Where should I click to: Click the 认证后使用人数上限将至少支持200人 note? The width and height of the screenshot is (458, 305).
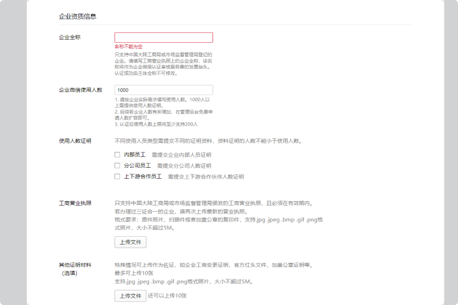(156, 124)
